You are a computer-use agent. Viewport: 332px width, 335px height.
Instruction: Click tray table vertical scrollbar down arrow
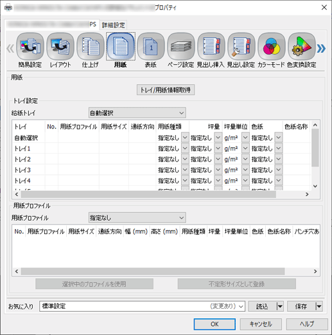click(315, 186)
